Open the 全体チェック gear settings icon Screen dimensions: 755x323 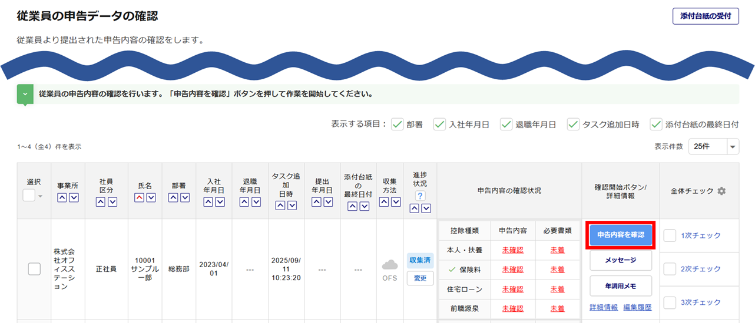click(x=721, y=191)
